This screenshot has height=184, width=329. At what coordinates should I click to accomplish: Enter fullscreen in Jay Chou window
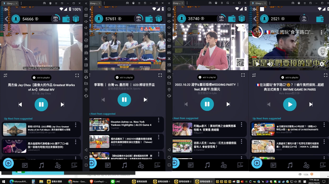pos(77,75)
